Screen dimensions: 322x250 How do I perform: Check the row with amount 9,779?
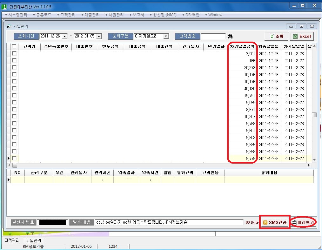click(x=14, y=159)
